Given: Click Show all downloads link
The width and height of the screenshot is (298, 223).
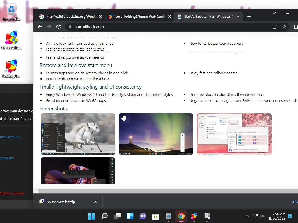Looking at the screenshot, I should (x=295, y=202).
